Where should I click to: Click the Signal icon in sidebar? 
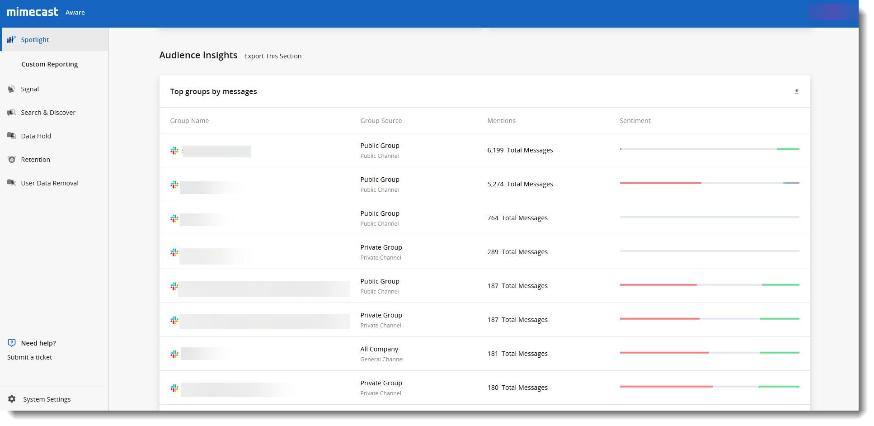point(11,89)
